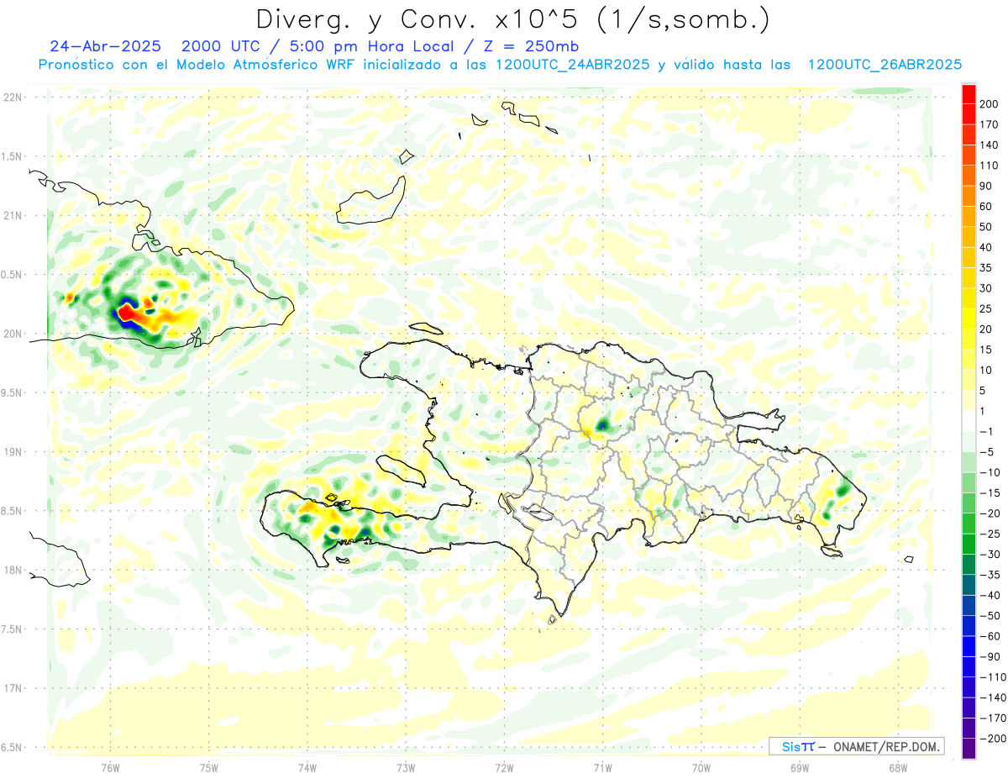The image size is (1008, 779).
Task: Pick the red swatch atop the colorbar
Action: (969, 94)
